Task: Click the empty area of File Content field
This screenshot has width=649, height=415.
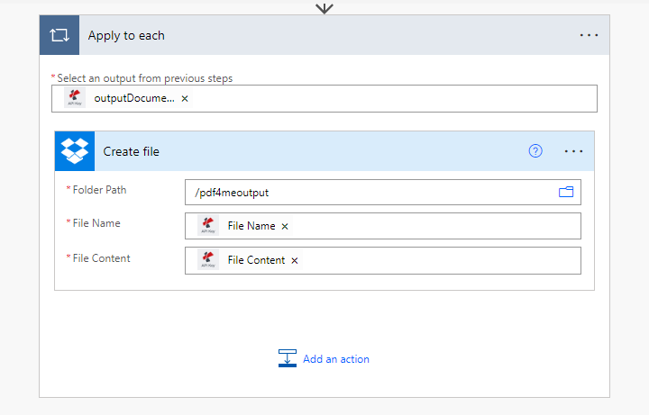Action: [x=442, y=260]
